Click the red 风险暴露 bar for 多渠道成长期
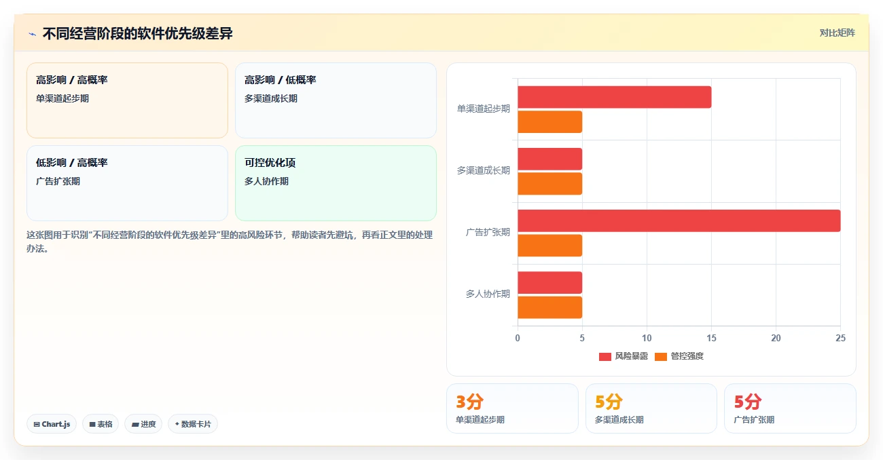The width and height of the screenshot is (883, 460). pyautogui.click(x=549, y=159)
